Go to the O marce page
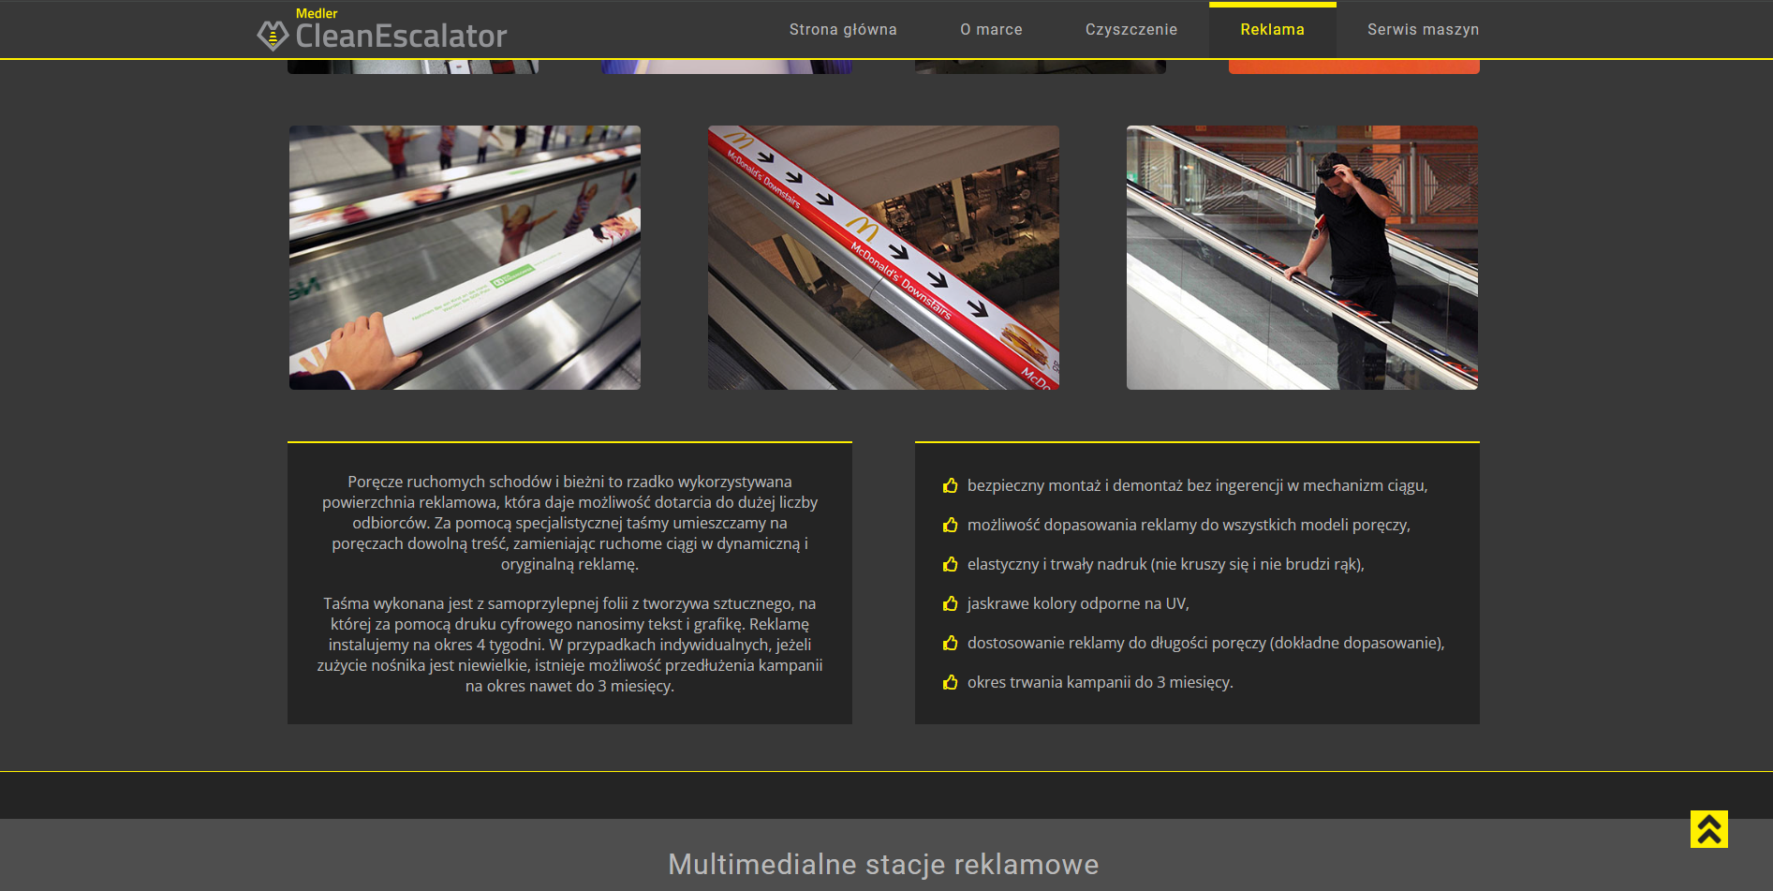The width and height of the screenshot is (1773, 891). pos(991,30)
